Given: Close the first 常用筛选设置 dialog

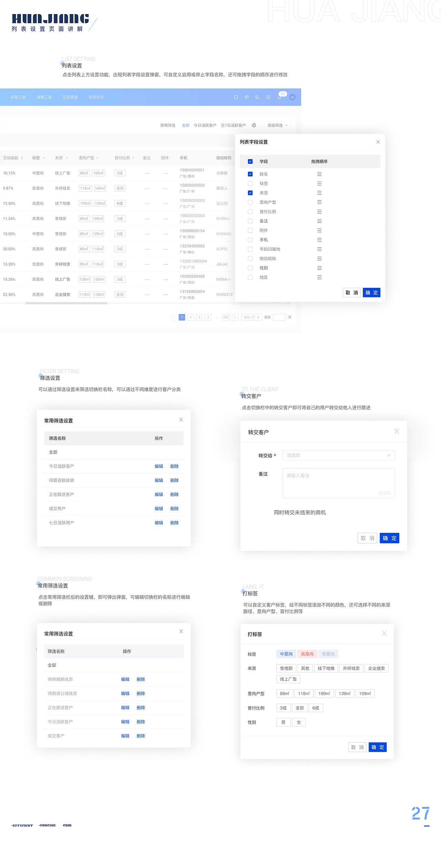Looking at the screenshot, I should [181, 419].
